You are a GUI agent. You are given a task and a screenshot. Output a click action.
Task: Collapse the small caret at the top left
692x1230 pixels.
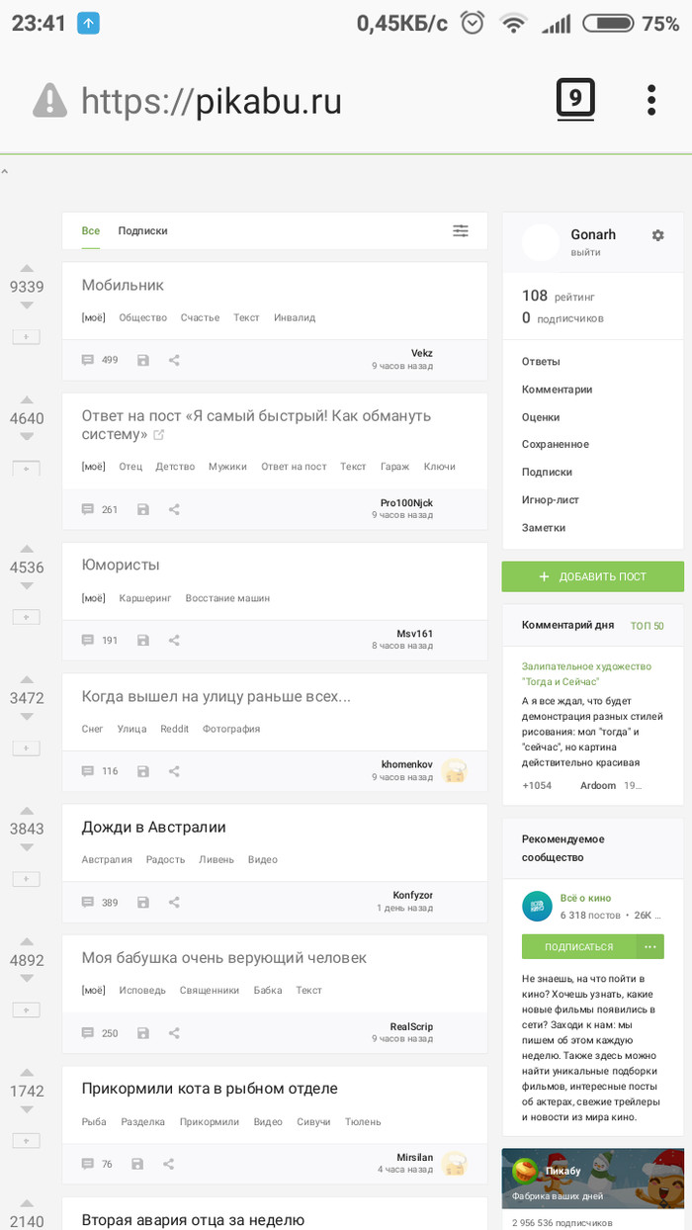click(x=5, y=172)
